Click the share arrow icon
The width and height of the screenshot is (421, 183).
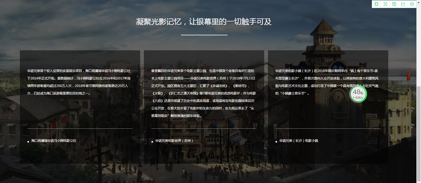(403, 4)
